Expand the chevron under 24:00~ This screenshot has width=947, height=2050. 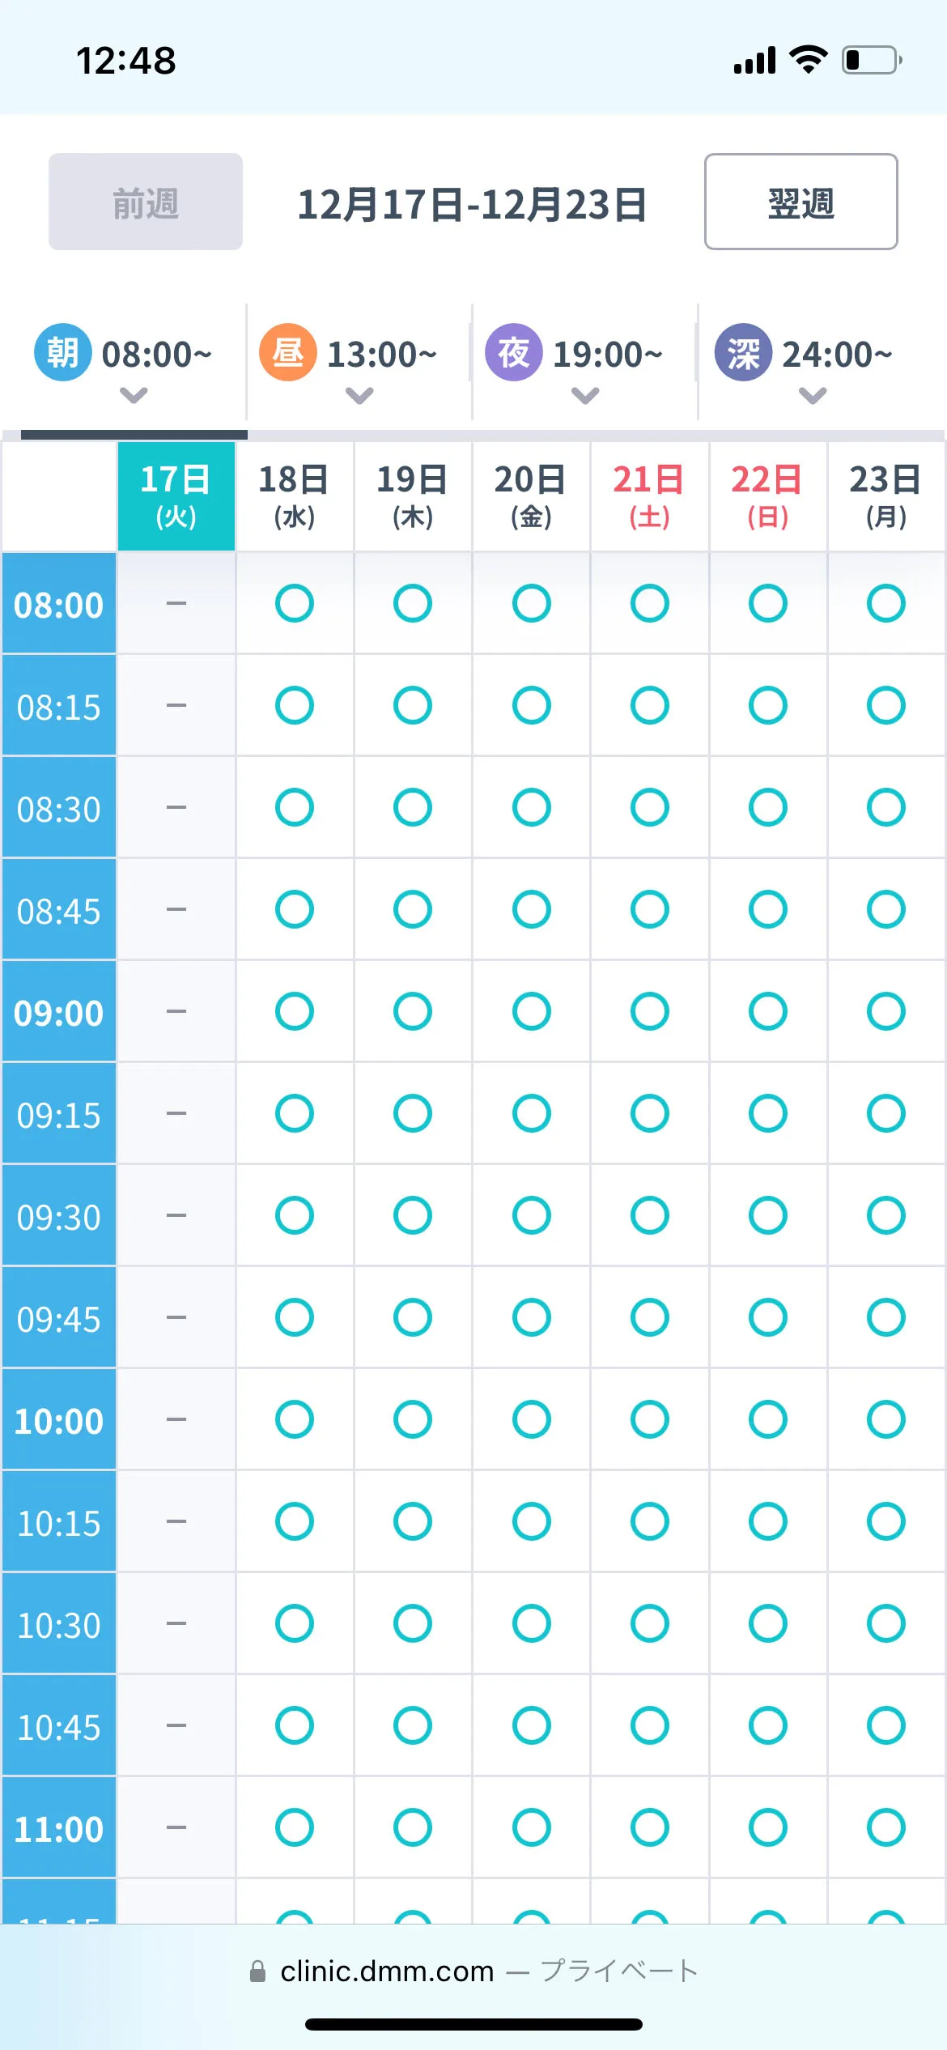(x=813, y=395)
